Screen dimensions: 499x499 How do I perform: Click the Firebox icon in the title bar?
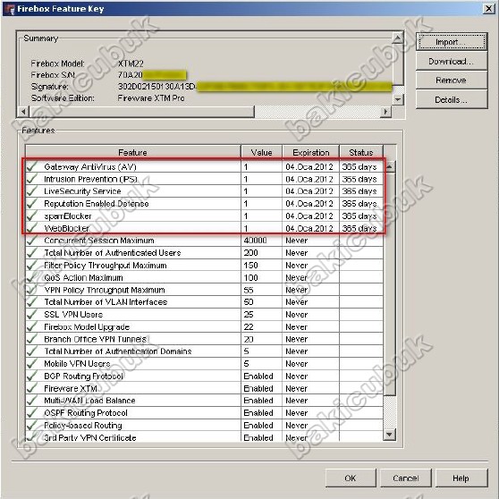pos(11,9)
